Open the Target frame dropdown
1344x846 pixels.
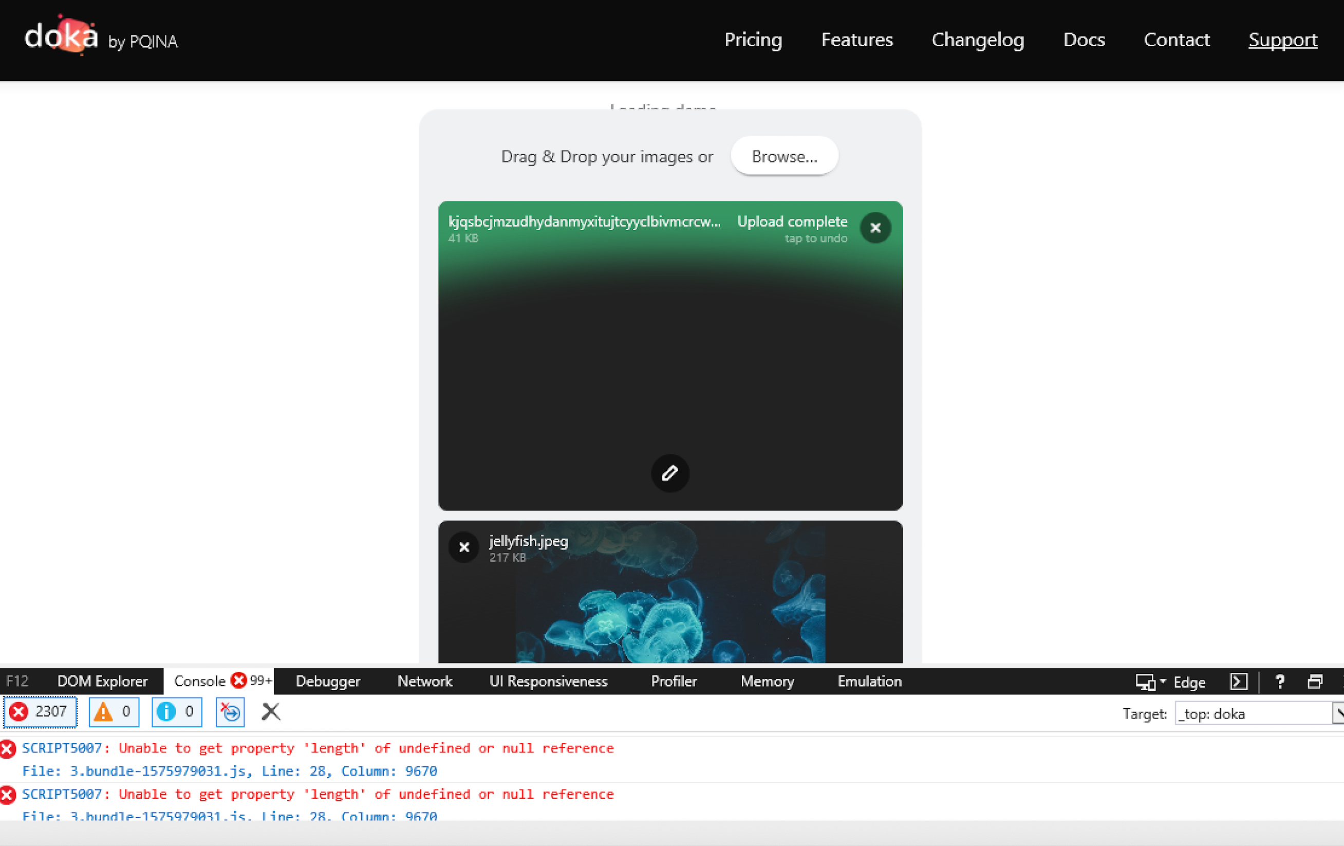(x=1259, y=714)
